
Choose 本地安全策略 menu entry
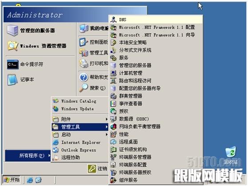[156, 43]
